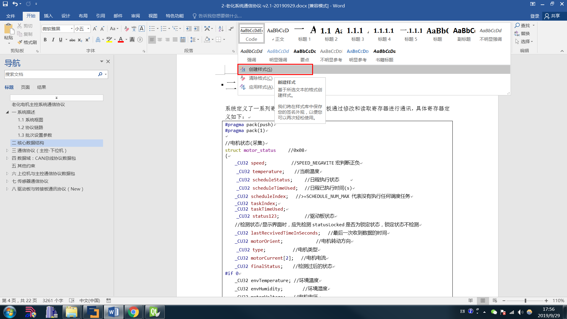Image resolution: width=567 pixels, height=319 pixels.
Task: Click the clear all formatting eraser icon
Action: point(126,29)
